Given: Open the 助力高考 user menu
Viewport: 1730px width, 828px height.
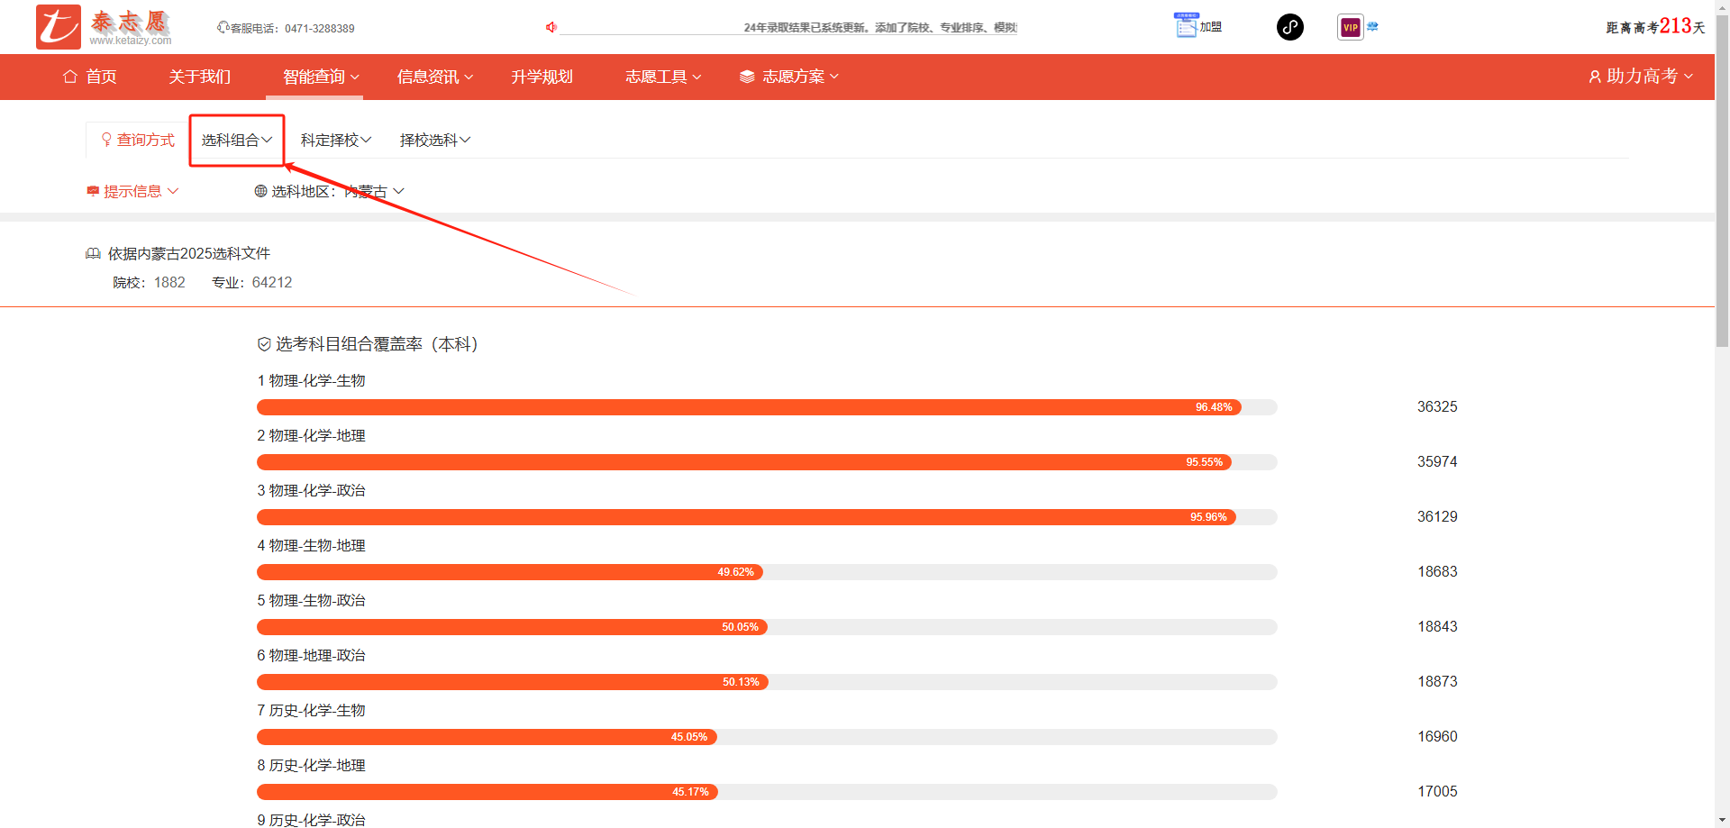Looking at the screenshot, I should pos(1641,77).
